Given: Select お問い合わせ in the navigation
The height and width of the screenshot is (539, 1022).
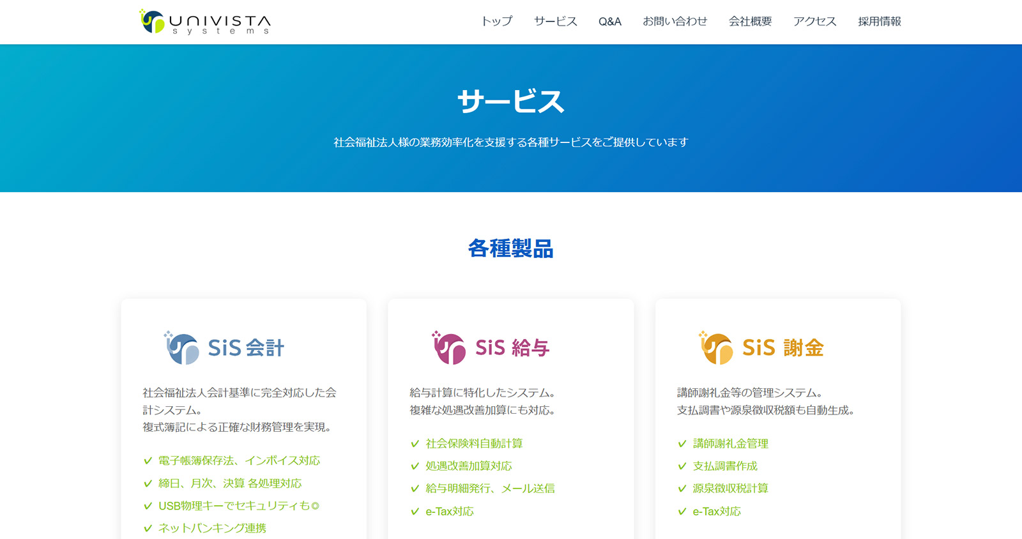Looking at the screenshot, I should [x=675, y=22].
